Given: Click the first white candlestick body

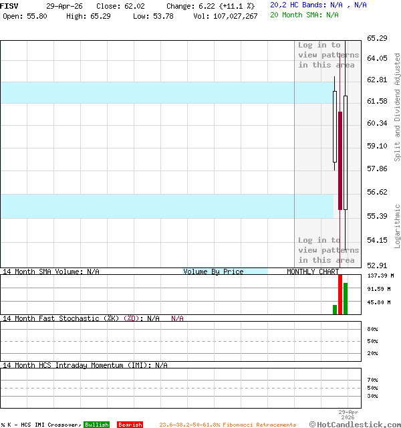Looking at the screenshot, I should coord(335,127).
